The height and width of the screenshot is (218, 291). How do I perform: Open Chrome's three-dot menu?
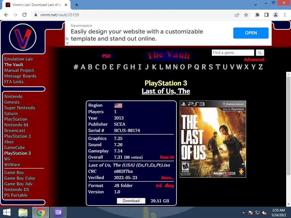click(285, 15)
